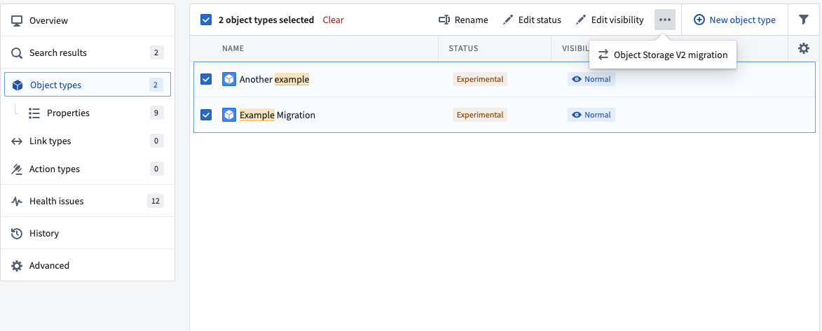Toggle the select-all object types checkbox
The image size is (822, 331).
coord(206,20)
